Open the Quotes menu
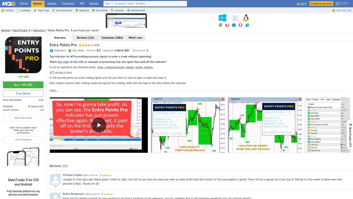 [x=94, y=4]
